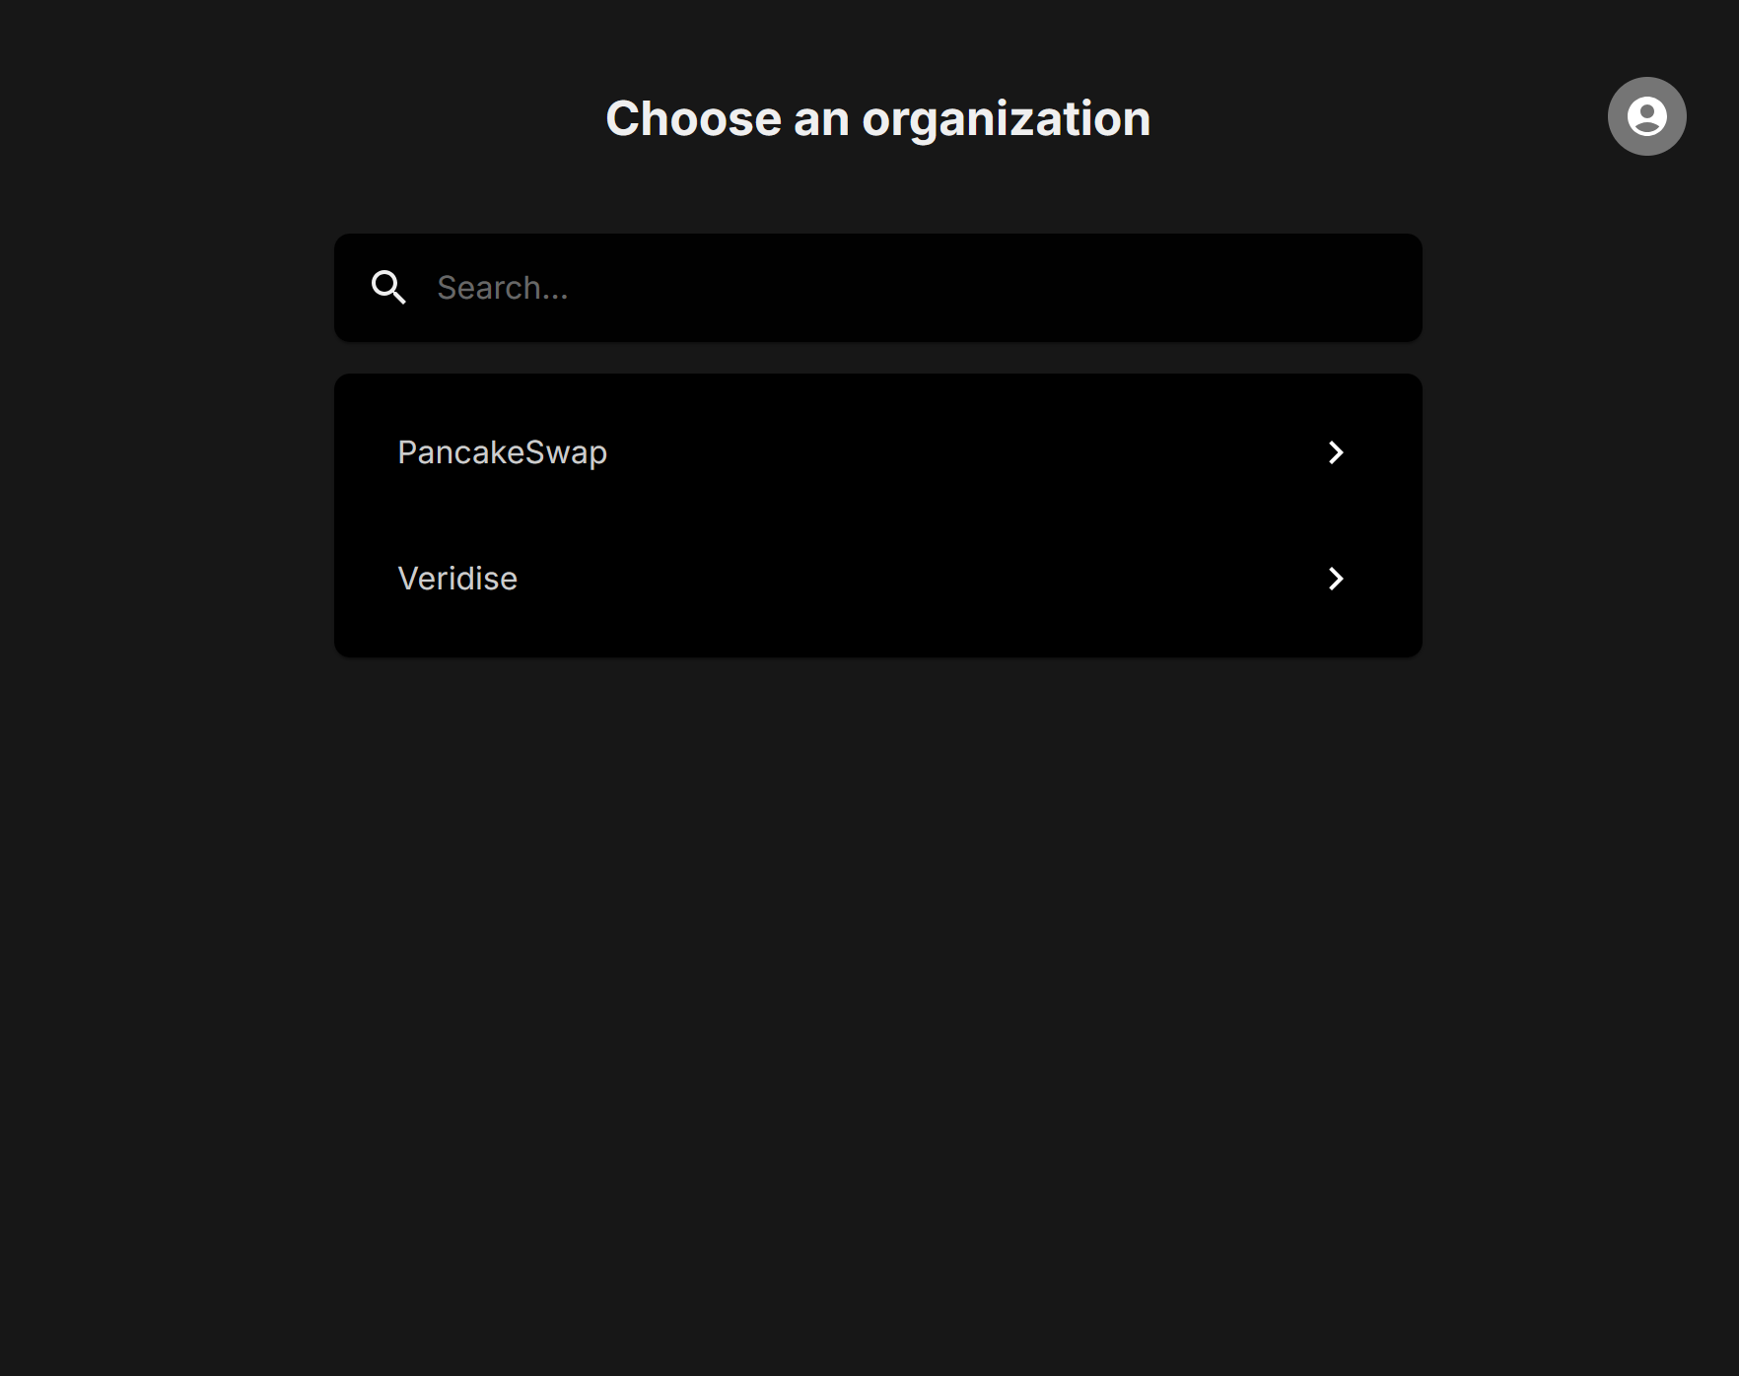Viewport: 1739px width, 1376px height.
Task: Click the PancakeSwap label text
Action: click(503, 452)
